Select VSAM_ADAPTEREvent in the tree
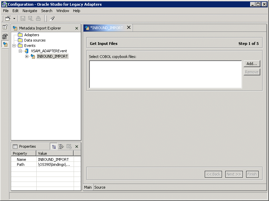This screenshot has height=201, width=269. pos(49,51)
